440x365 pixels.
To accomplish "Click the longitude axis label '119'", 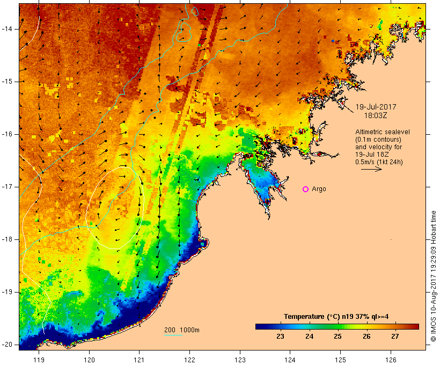I will click(x=39, y=360).
